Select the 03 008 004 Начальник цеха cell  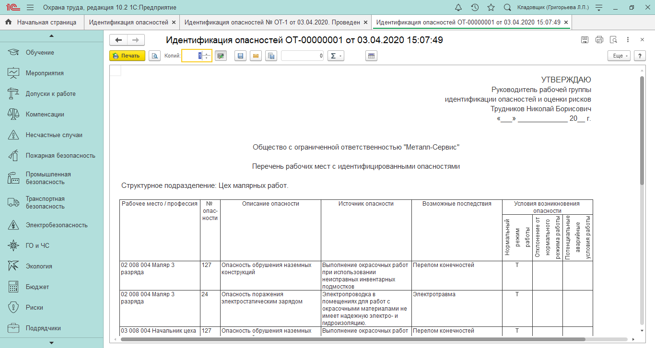click(160, 331)
